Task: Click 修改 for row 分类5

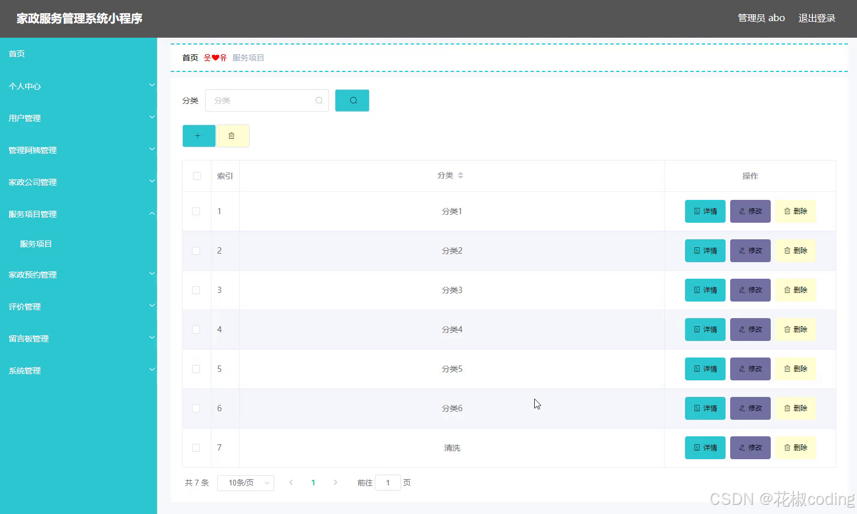Action: 750,369
